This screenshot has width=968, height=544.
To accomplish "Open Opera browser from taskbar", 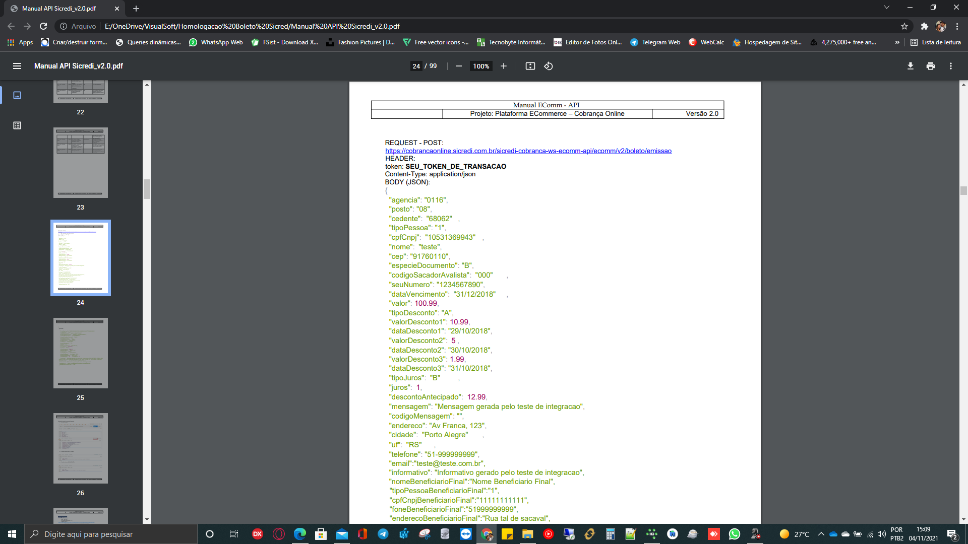I will click(x=279, y=534).
